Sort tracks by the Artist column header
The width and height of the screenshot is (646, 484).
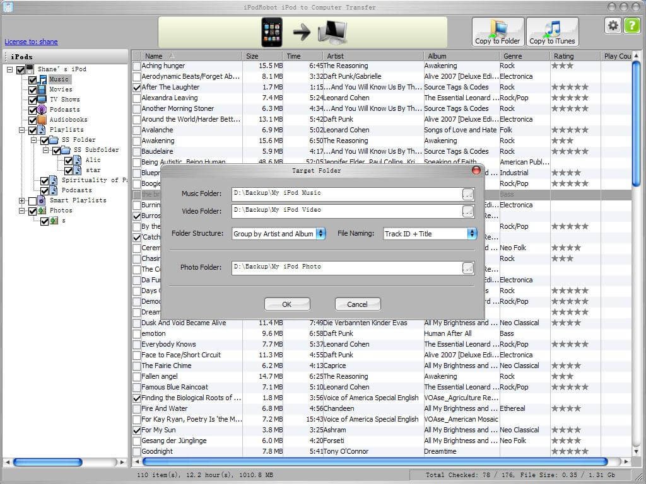tap(335, 56)
